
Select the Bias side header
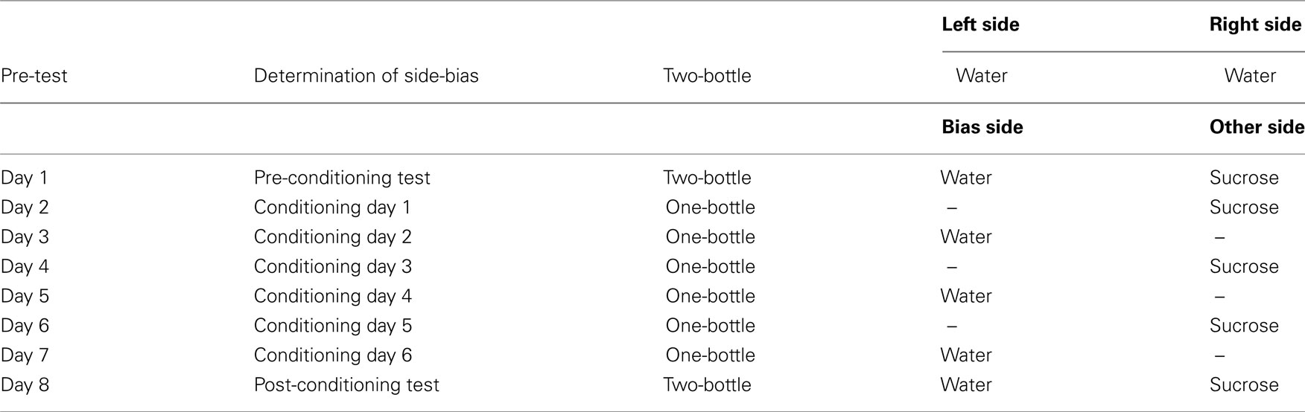982,127
